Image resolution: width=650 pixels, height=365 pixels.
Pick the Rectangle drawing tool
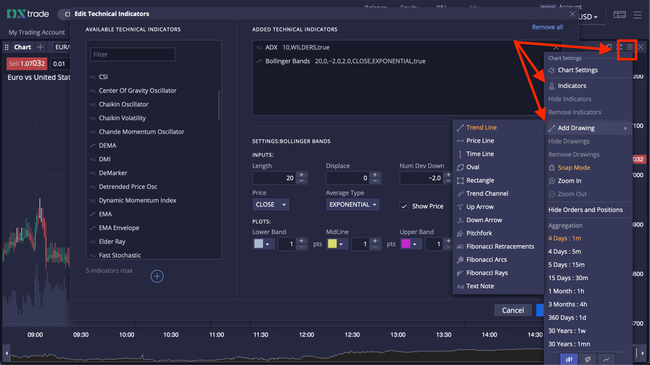[x=480, y=180]
